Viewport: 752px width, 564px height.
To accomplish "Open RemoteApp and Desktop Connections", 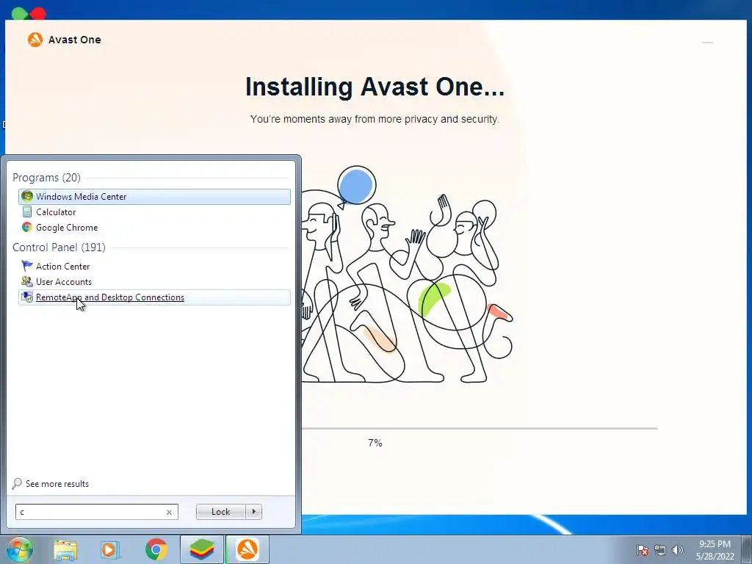I will (x=154, y=297).
